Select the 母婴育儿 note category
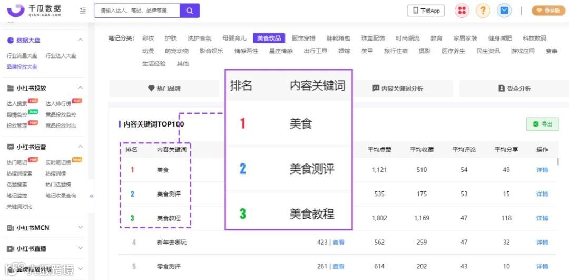Screen dimensions: 569x280 pos(234,38)
